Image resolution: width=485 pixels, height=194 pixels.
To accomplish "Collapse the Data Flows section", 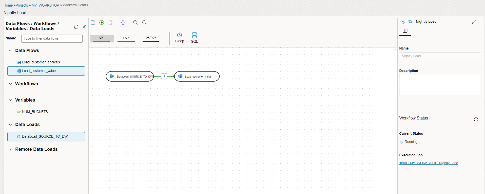I will click(10, 51).
